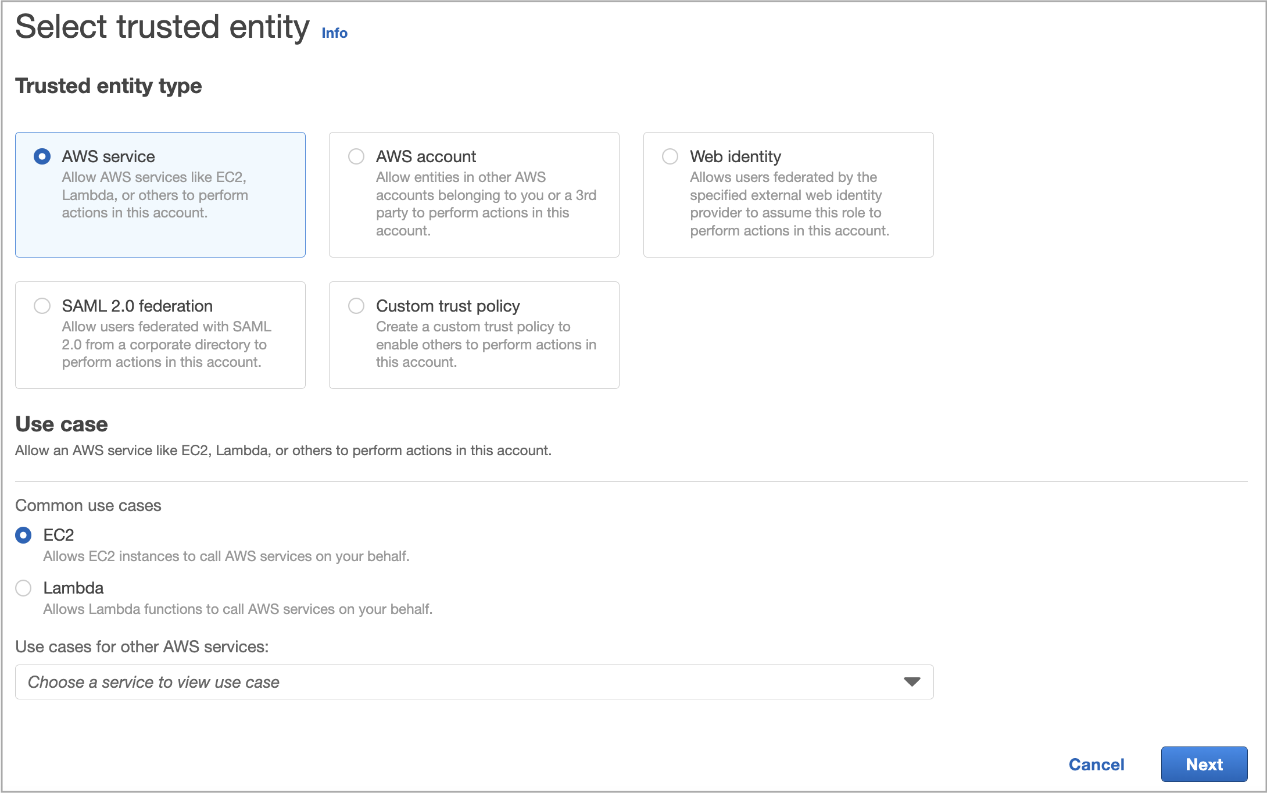The image size is (1267, 793).
Task: Click the highlighted AWS service card
Action: [x=160, y=195]
